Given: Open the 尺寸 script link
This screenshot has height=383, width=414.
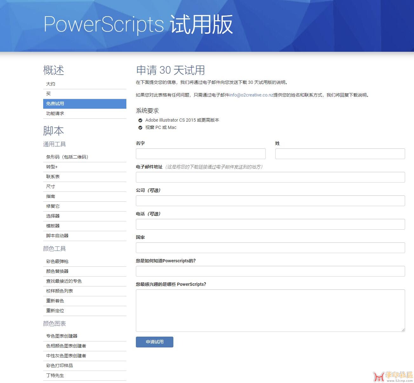Looking at the screenshot, I should click(84, 186).
